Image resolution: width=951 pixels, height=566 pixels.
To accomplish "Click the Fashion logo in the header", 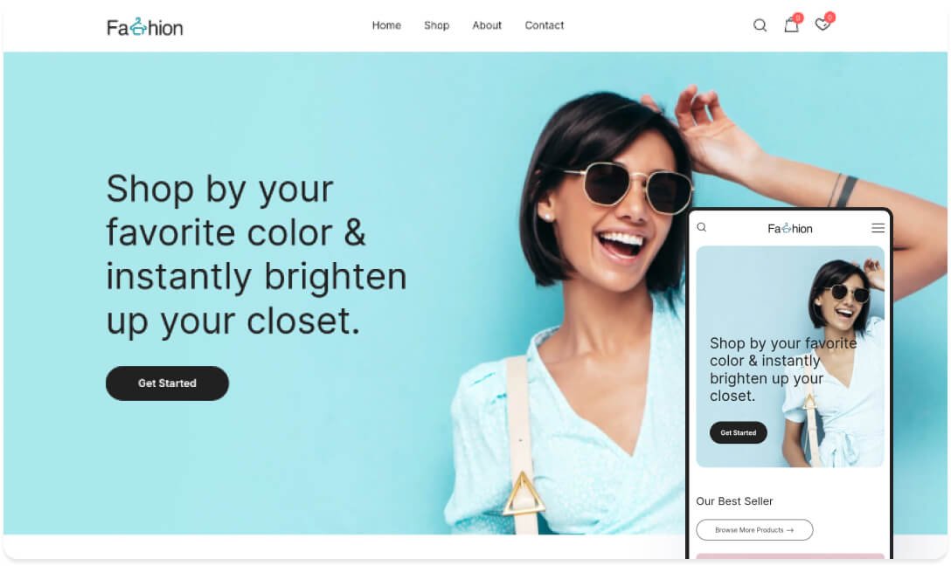I will coord(144,27).
